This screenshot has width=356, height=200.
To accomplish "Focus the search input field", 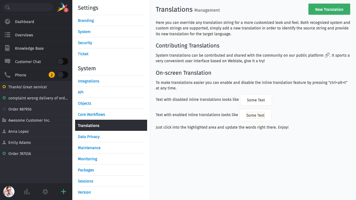I will point(28,7).
